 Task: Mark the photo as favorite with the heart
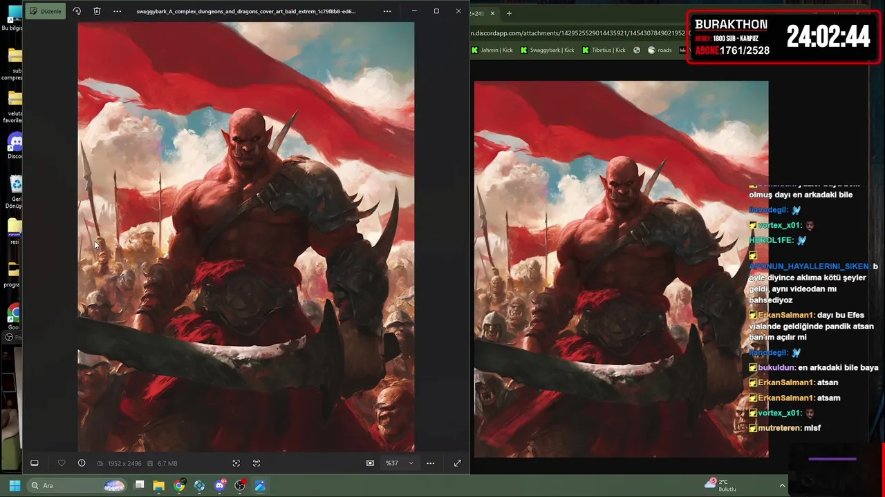pyautogui.click(x=62, y=463)
